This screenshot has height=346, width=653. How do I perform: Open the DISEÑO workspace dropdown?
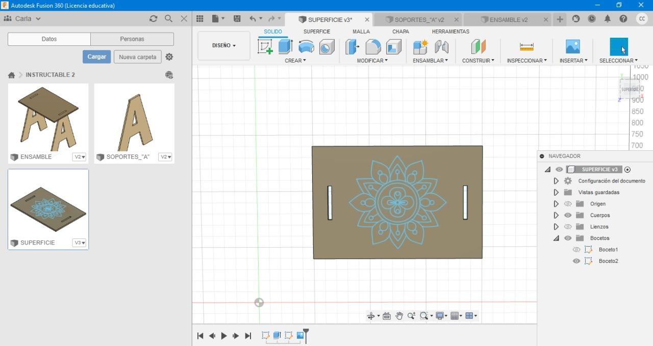pyautogui.click(x=224, y=46)
